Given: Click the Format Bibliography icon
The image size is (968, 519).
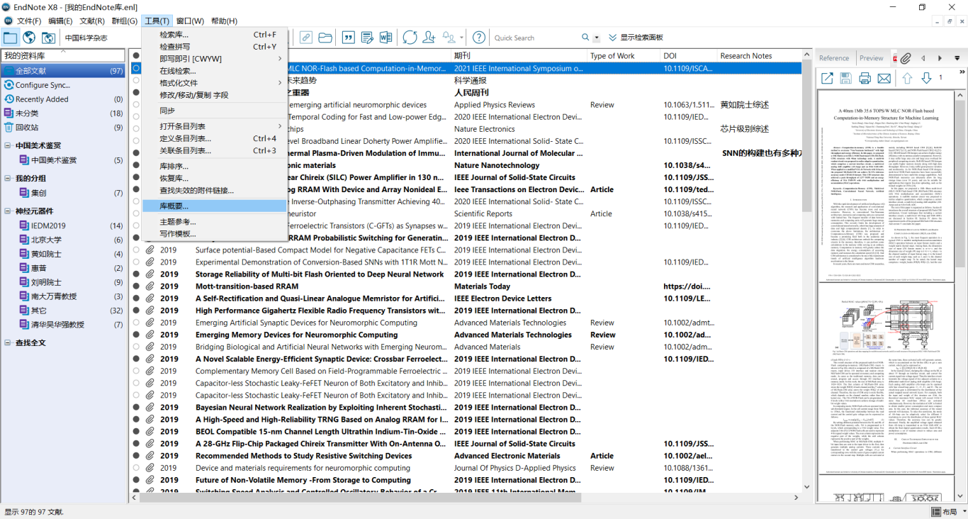Looking at the screenshot, I should point(367,38).
